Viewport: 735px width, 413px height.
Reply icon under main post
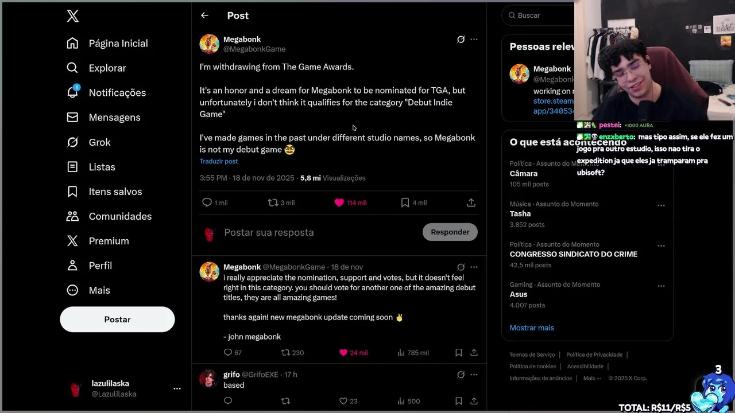207,202
